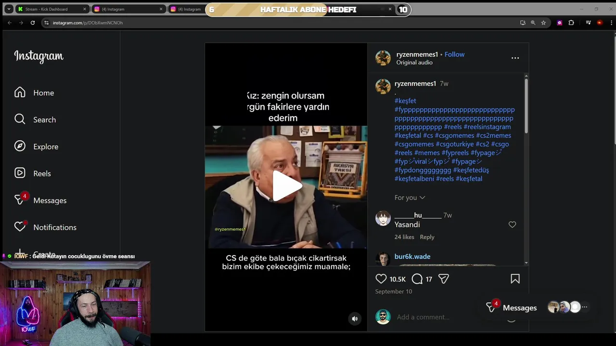Click Original audio link
This screenshot has height=346, width=616.
click(414, 62)
